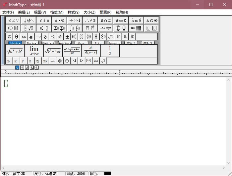Insert the circled-plus ⊕ symbol

(67, 61)
